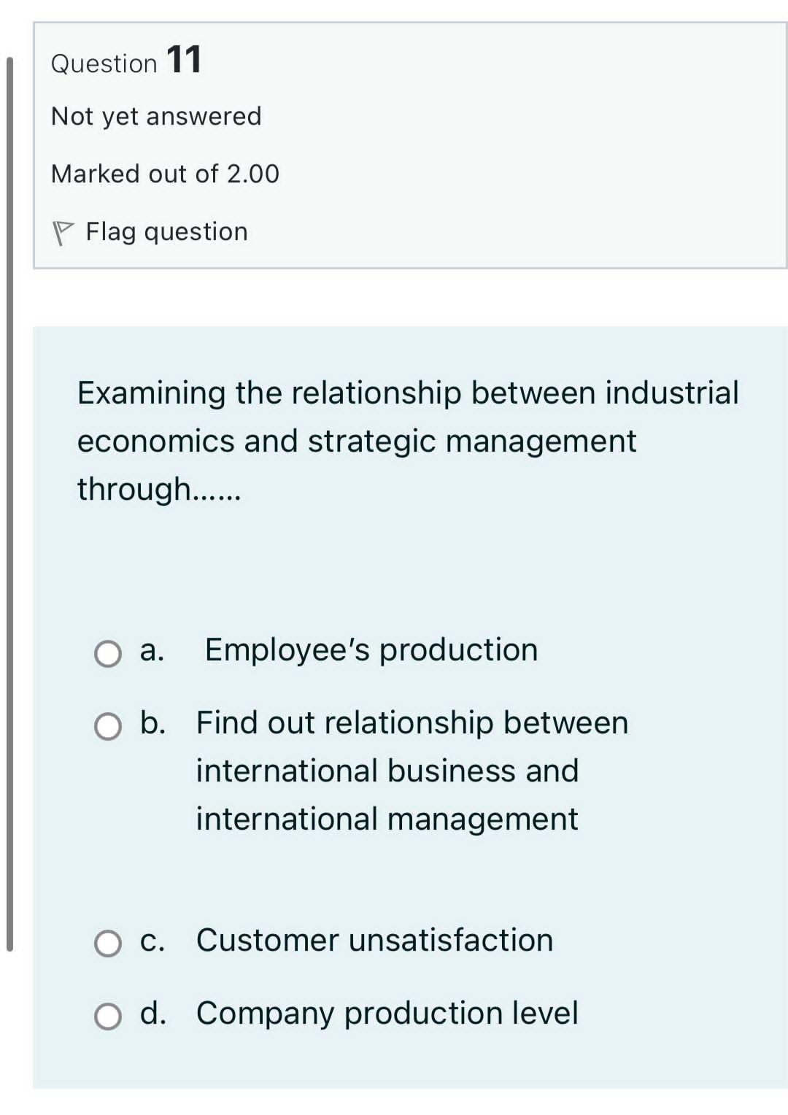
Task: Choose the Company production level answer
Action: point(387,1014)
